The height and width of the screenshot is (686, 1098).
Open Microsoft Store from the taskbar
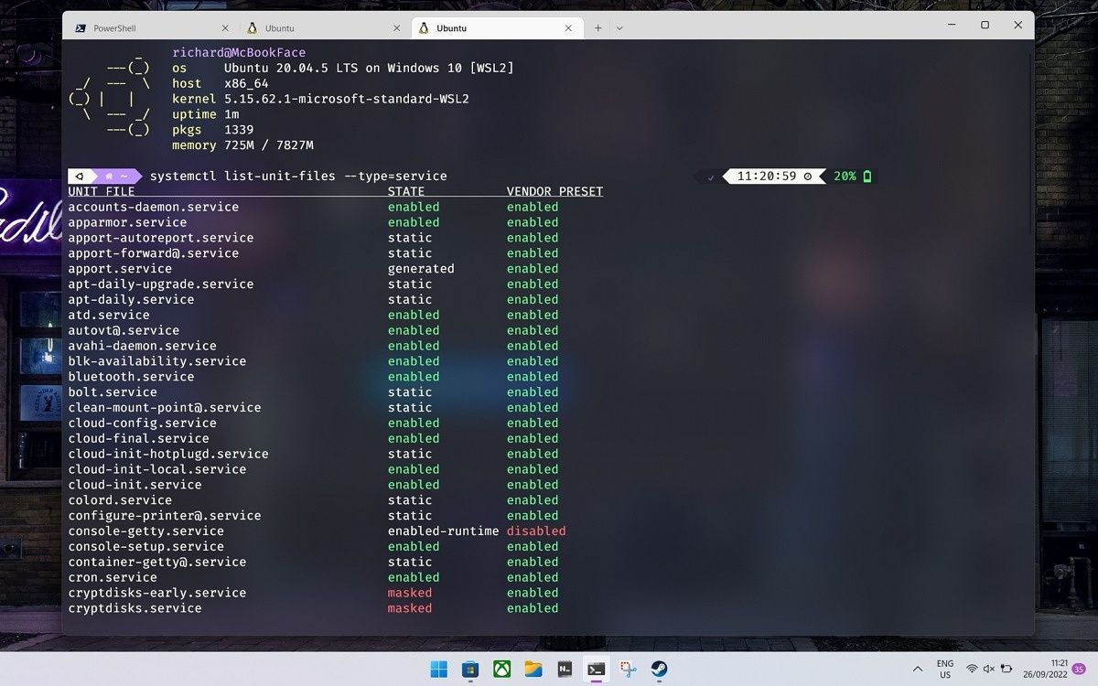coord(470,669)
